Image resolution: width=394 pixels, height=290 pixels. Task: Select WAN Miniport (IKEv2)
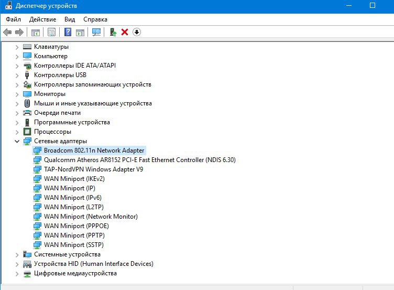pos(74,179)
